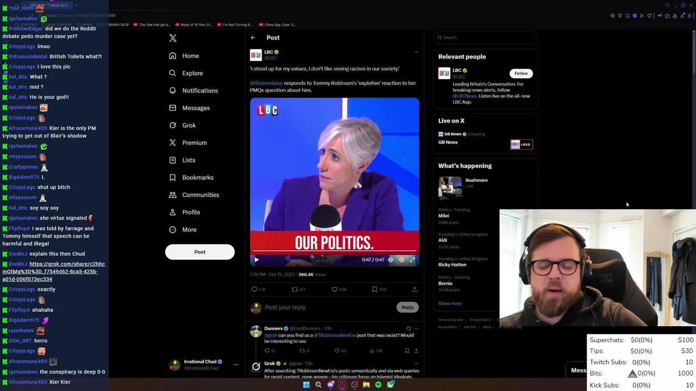
Task: Open the Xbox app from taskbar
Action: coord(390,385)
